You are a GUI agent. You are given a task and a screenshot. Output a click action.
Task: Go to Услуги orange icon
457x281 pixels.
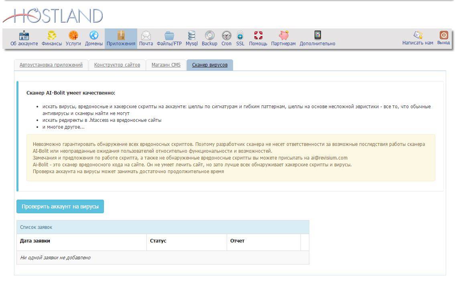click(73, 36)
